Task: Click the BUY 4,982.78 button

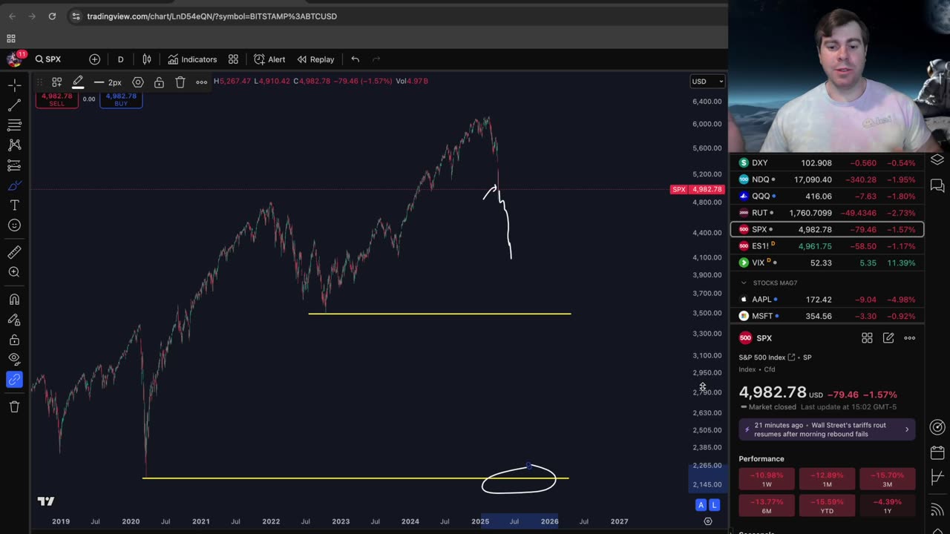Action: click(x=121, y=99)
